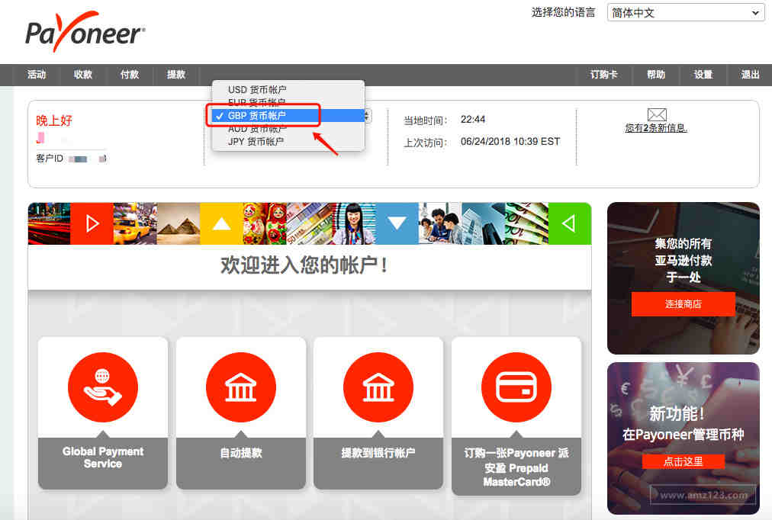The width and height of the screenshot is (772, 520).
Task: Click the Payoneer logo
Action: point(85,31)
